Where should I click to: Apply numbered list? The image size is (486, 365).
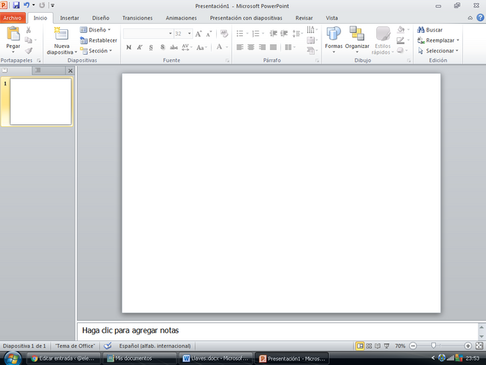[256, 34]
